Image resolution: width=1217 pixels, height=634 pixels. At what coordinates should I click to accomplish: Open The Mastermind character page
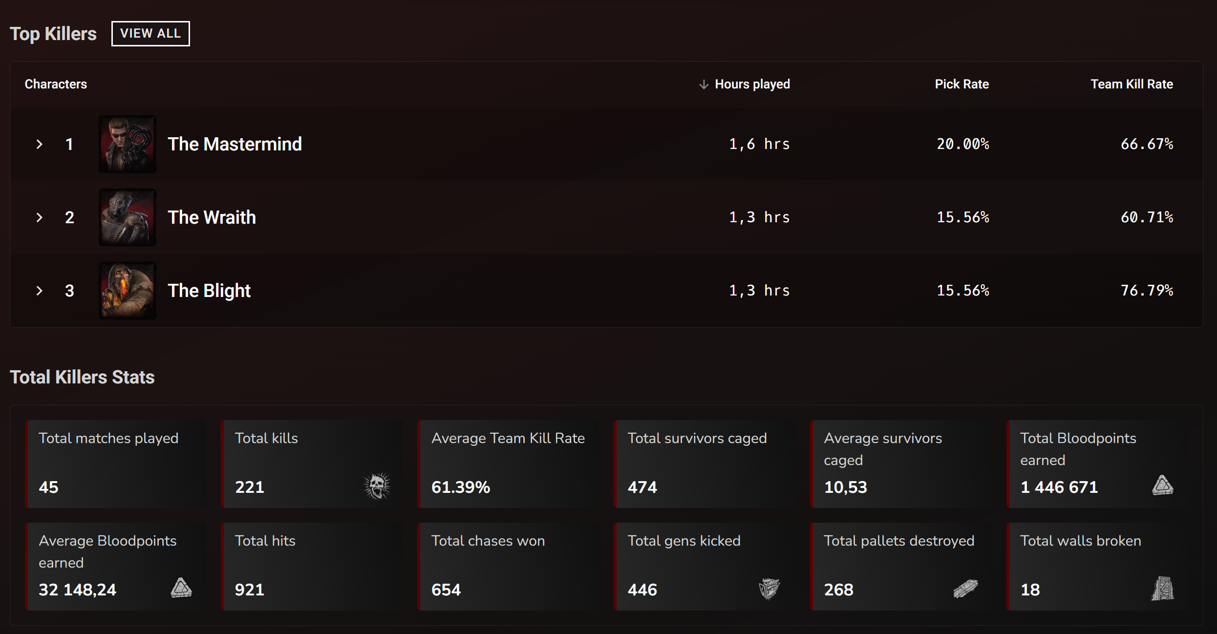(235, 144)
